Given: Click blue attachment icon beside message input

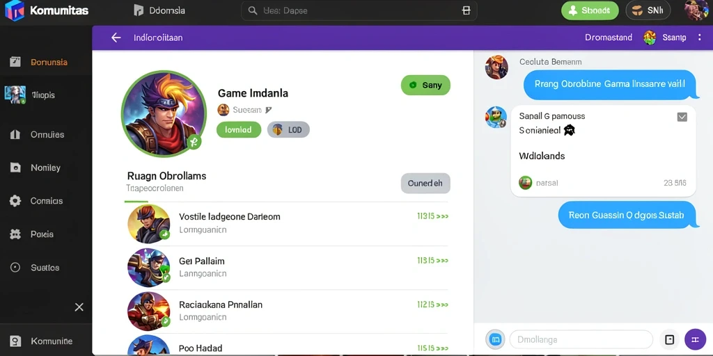Looking at the screenshot, I should [x=496, y=339].
